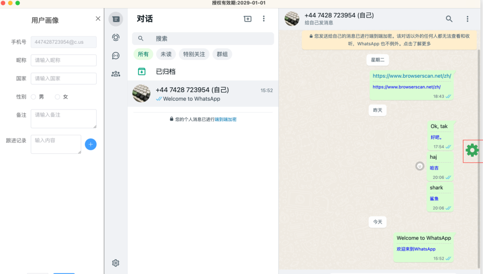The image size is (483, 274).
Task: Open the 对话 list options menu
Action: pos(264,19)
